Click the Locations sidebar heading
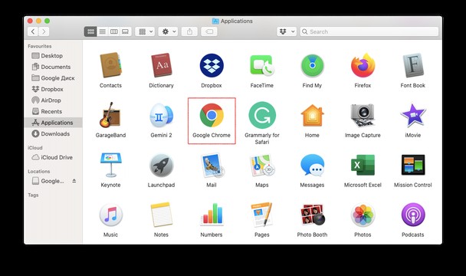Viewport: 466px width, 276px height. [x=38, y=171]
